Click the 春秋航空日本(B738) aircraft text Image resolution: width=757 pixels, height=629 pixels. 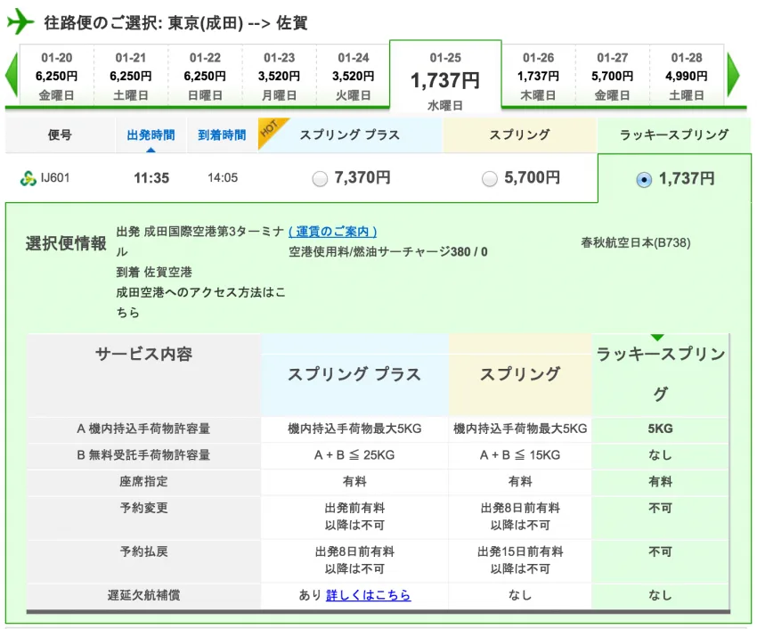tap(636, 242)
